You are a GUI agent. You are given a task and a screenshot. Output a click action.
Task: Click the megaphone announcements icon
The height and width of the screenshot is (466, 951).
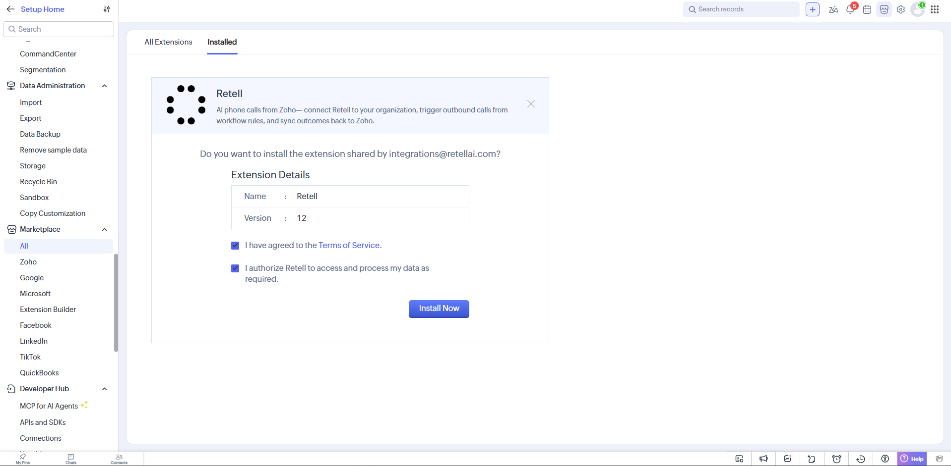click(763, 459)
